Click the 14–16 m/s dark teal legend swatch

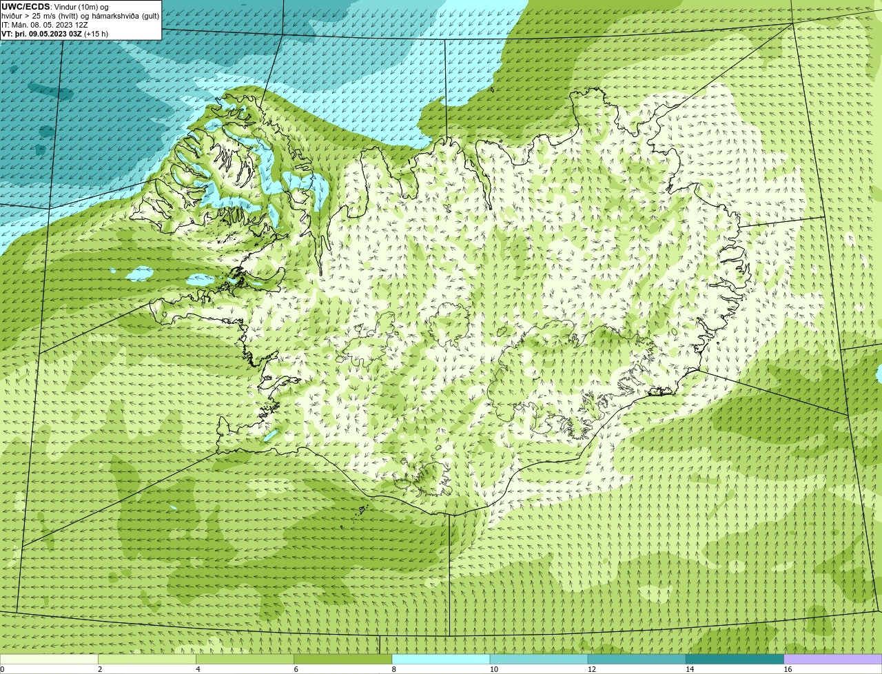[735, 660]
